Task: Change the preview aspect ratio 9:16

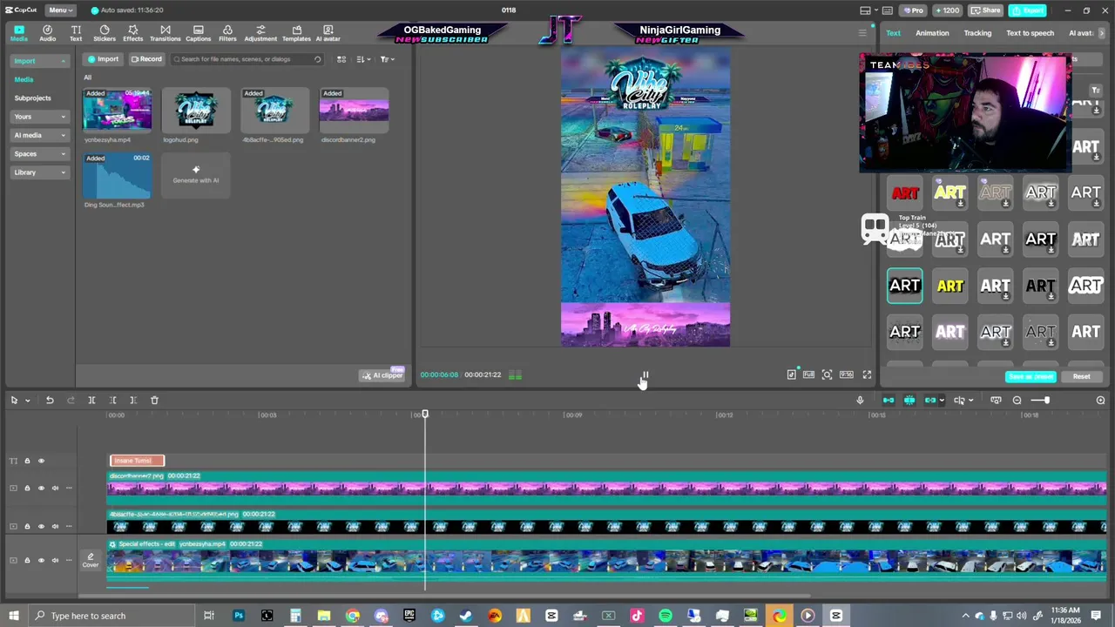Action: pyautogui.click(x=846, y=374)
